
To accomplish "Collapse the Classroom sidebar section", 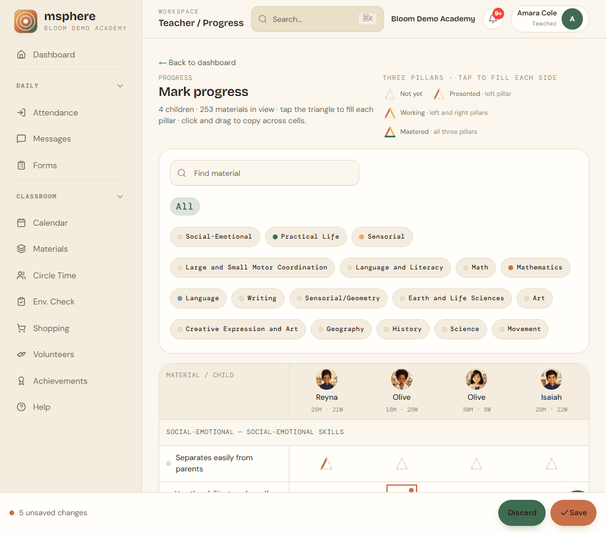I will (x=120, y=197).
